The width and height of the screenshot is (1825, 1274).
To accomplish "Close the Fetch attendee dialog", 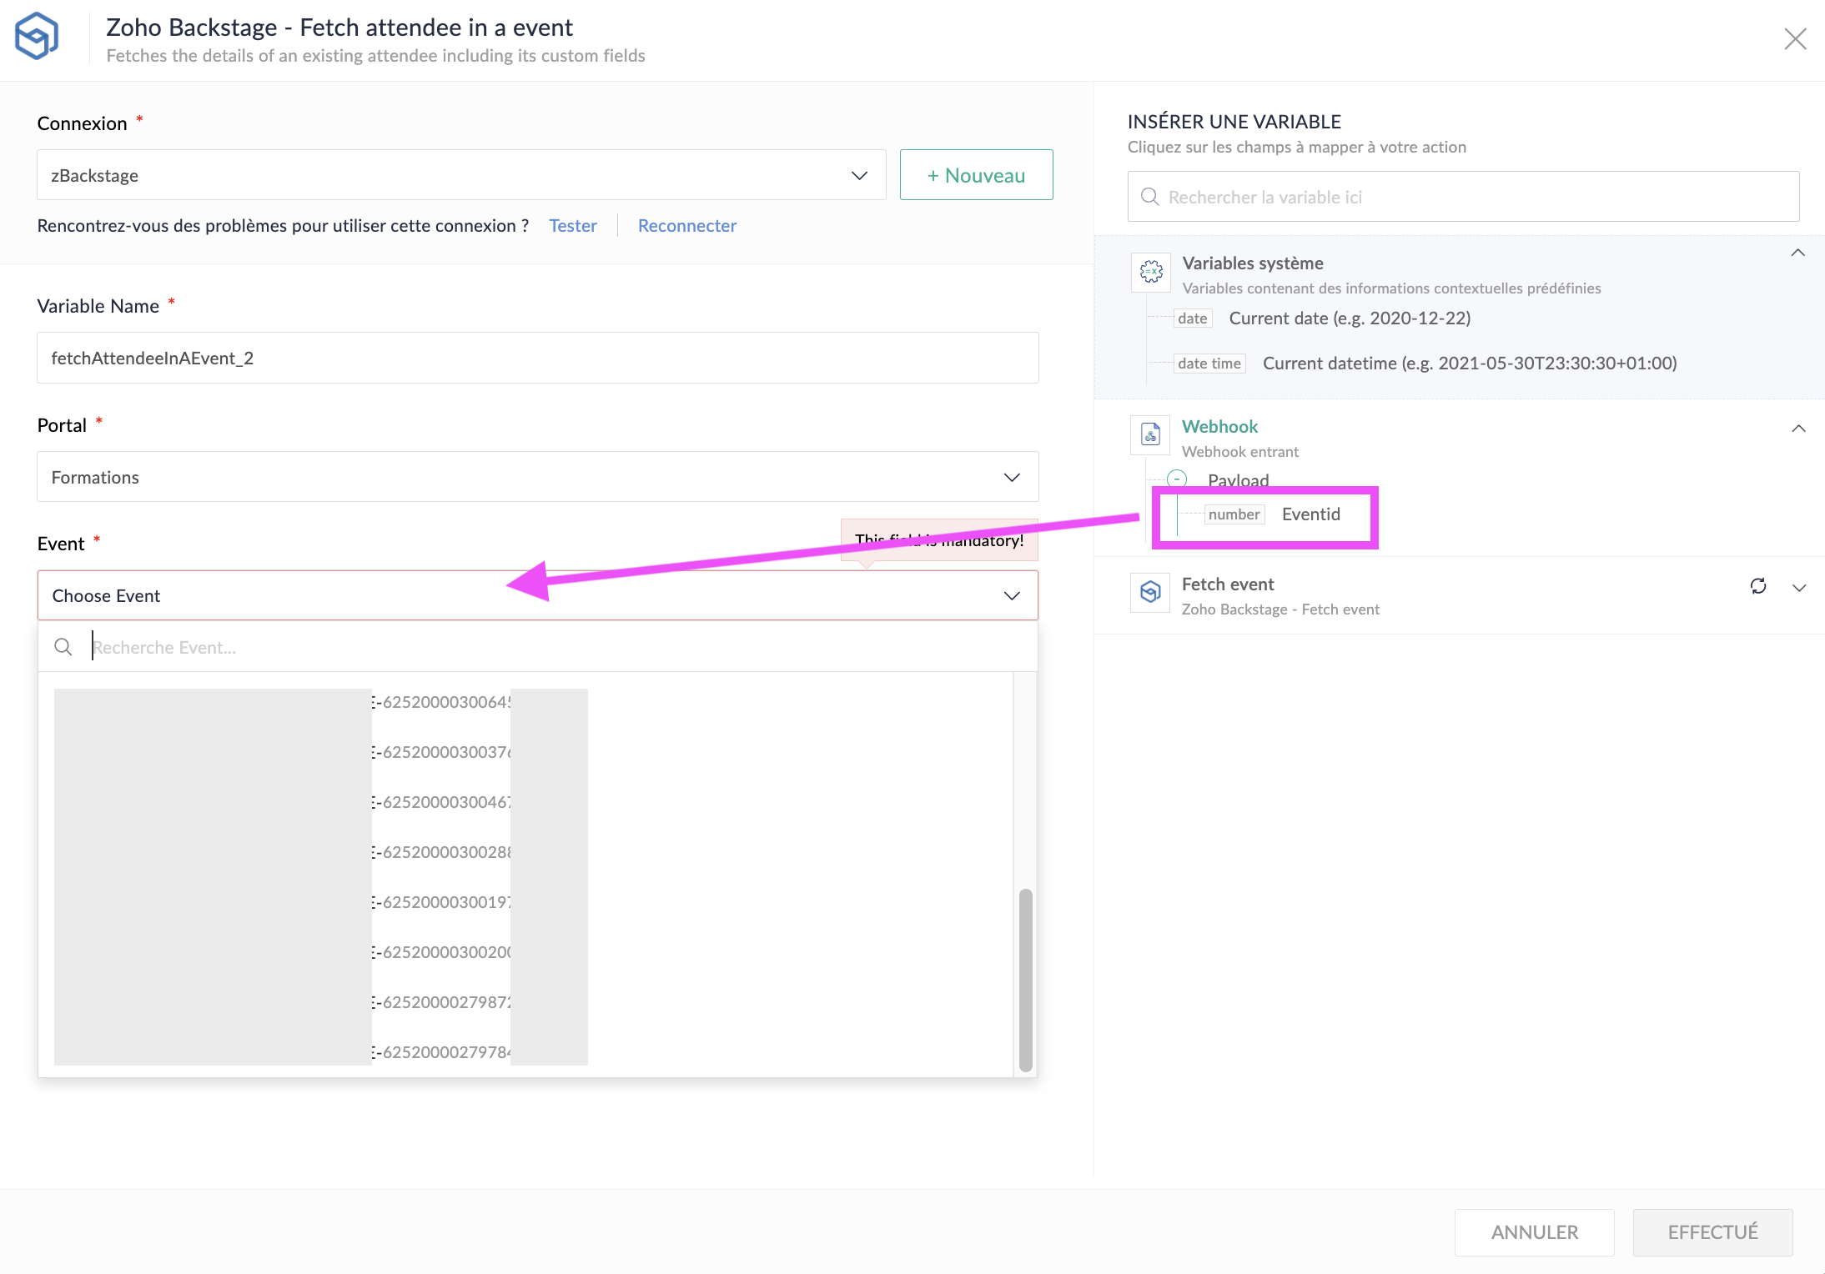I will click(x=1795, y=38).
